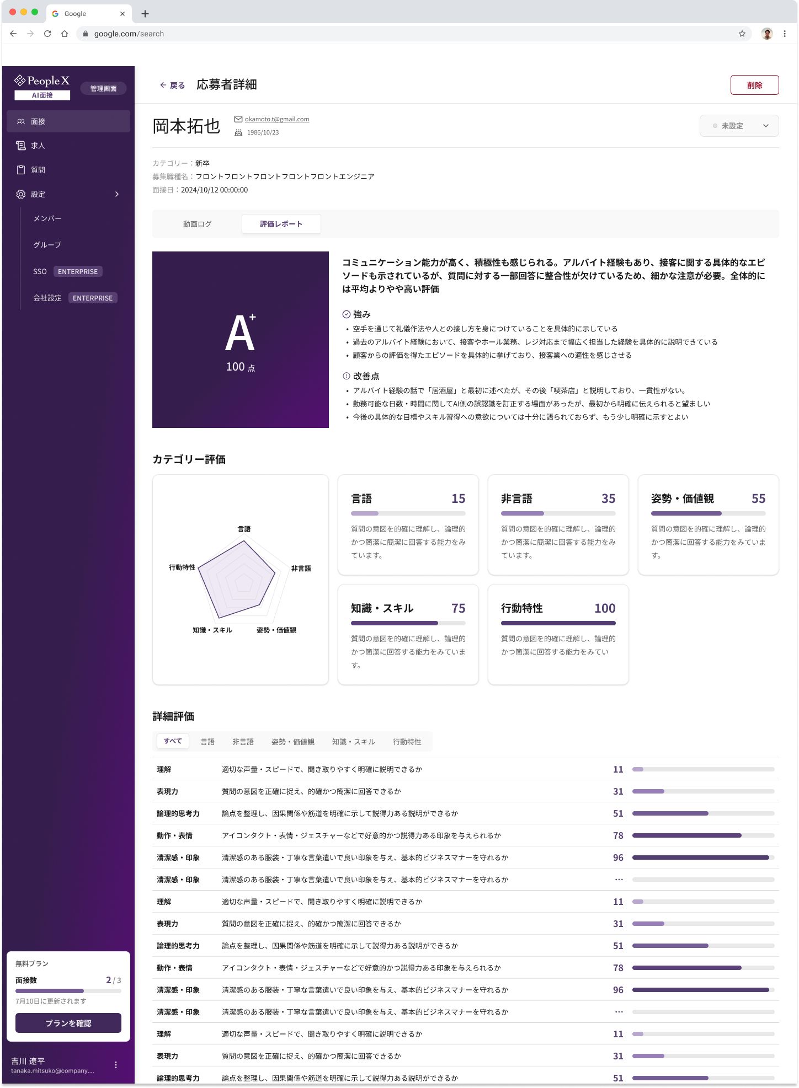
Task: Click the プランを確認 button
Action: (68, 1023)
